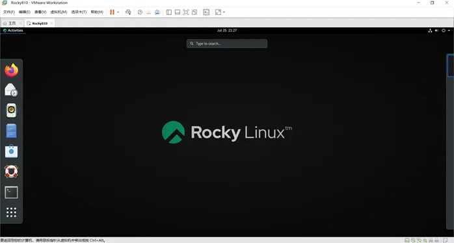Launch Firefox from the dock

pyautogui.click(x=11, y=70)
